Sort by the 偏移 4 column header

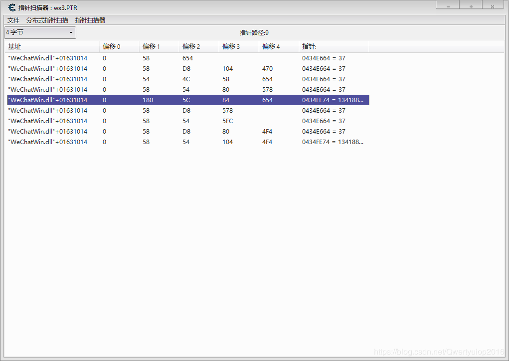click(x=279, y=46)
